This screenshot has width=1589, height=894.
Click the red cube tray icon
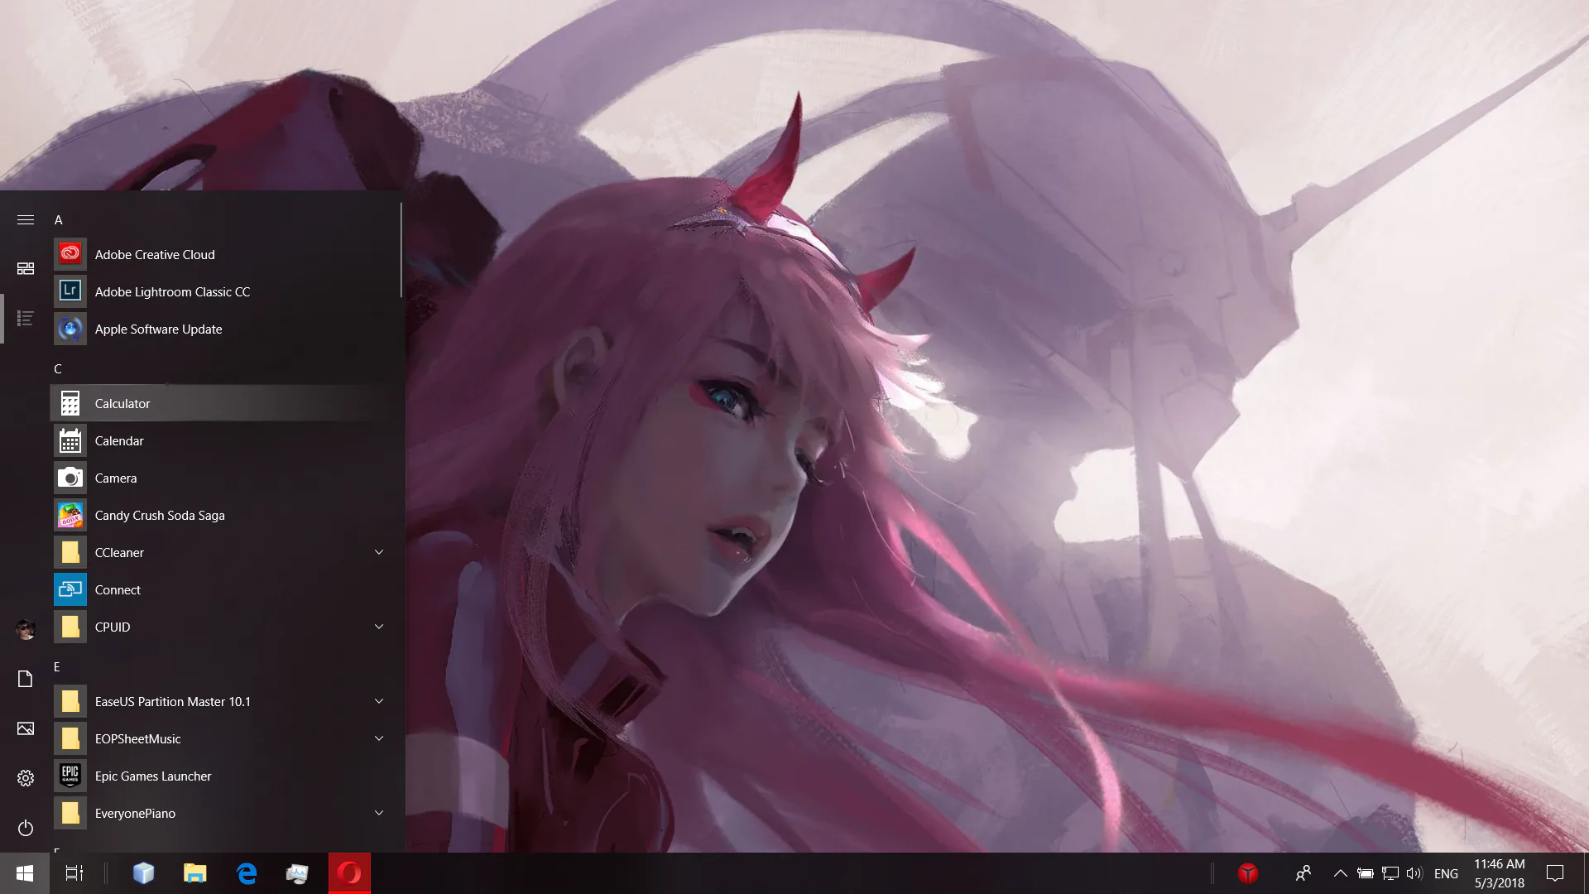pyautogui.click(x=1248, y=873)
